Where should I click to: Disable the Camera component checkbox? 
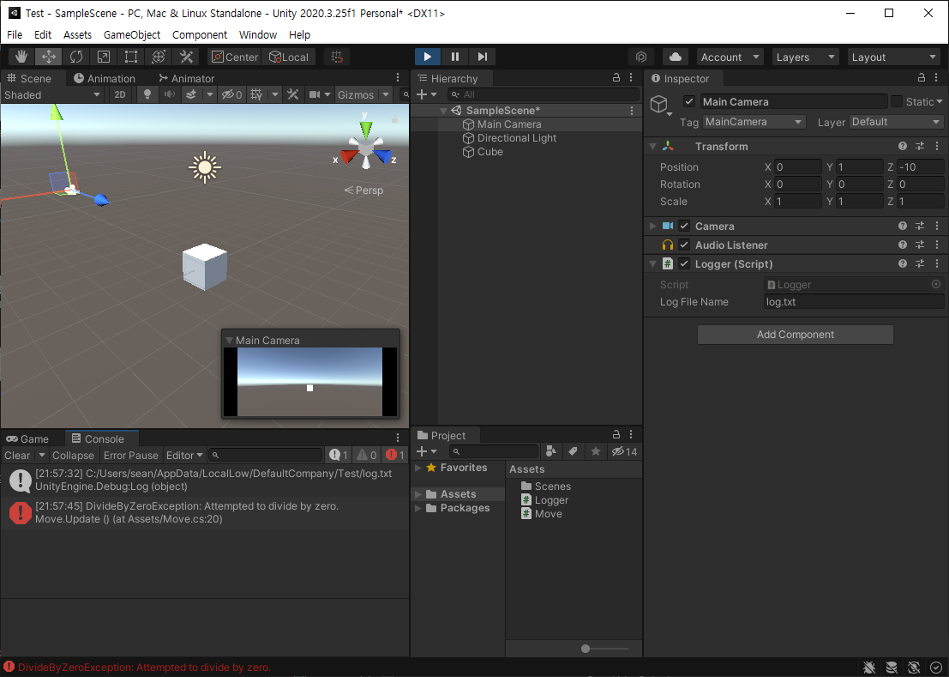[x=684, y=226]
